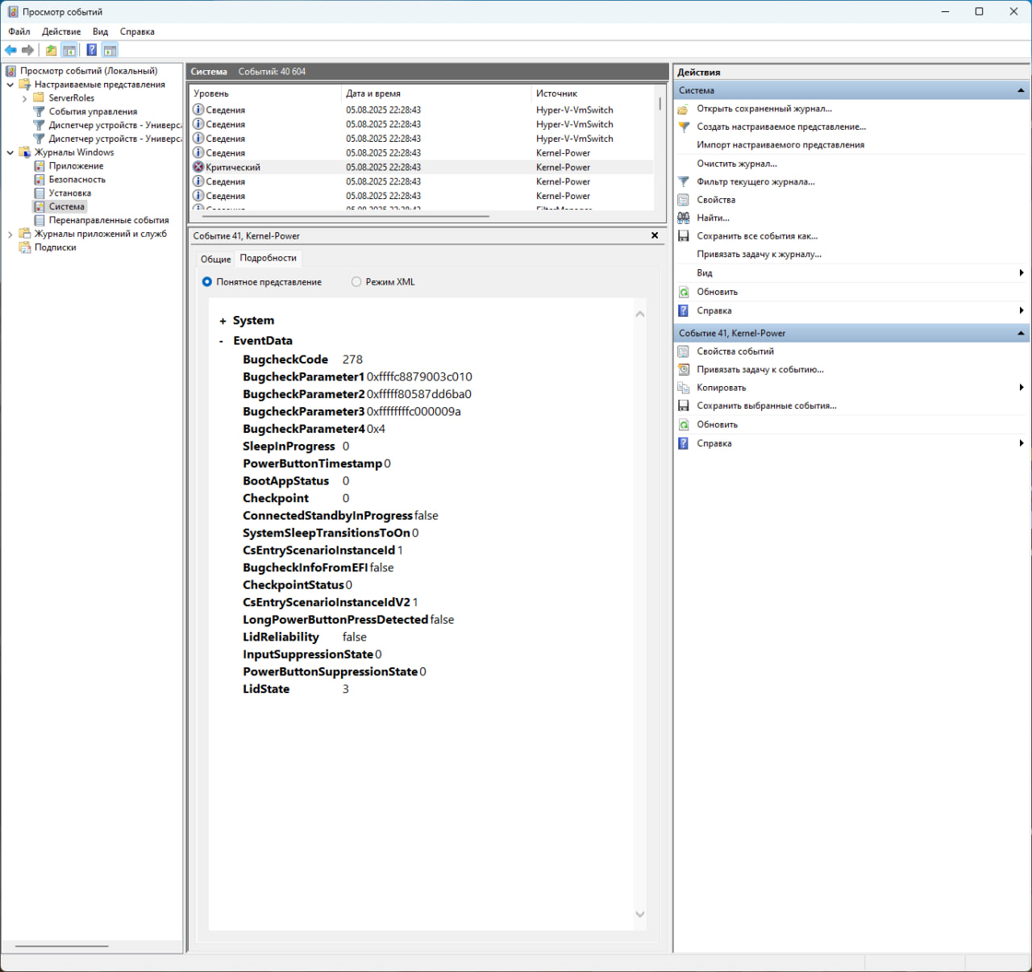Select the Friendly view radio button
Image resolution: width=1032 pixels, height=972 pixels.
(x=207, y=282)
